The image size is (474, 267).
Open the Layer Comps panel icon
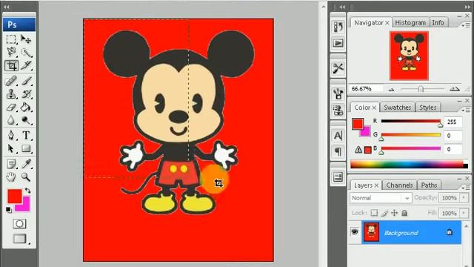(x=338, y=177)
